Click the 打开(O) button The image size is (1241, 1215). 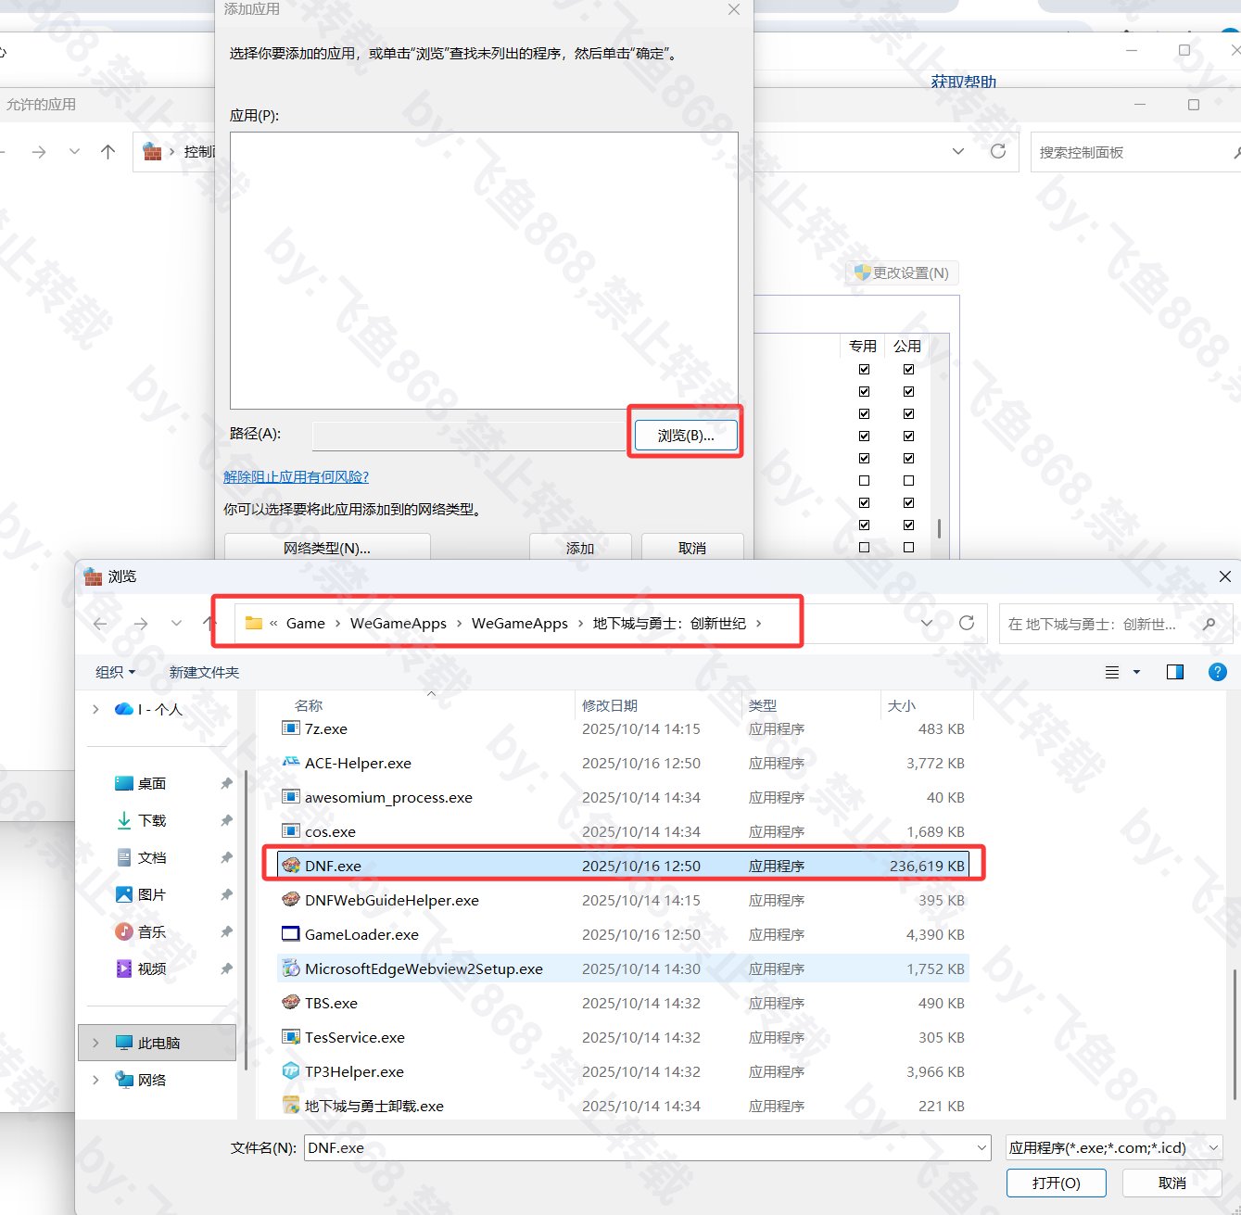(1056, 1183)
